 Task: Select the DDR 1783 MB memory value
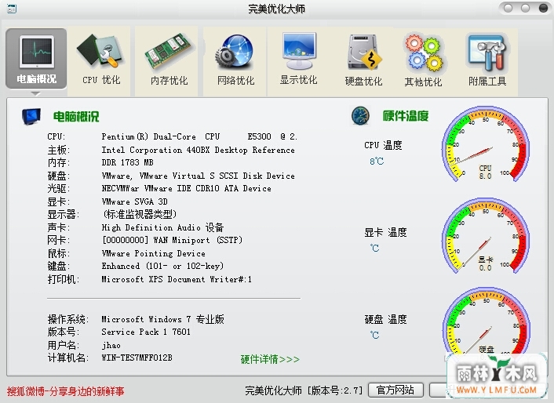click(x=128, y=162)
